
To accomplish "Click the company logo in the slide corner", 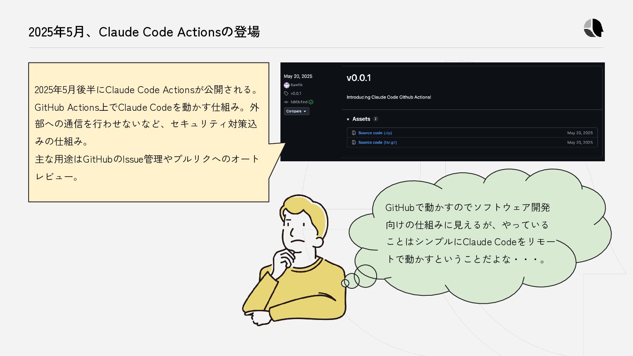I will pos(593,28).
